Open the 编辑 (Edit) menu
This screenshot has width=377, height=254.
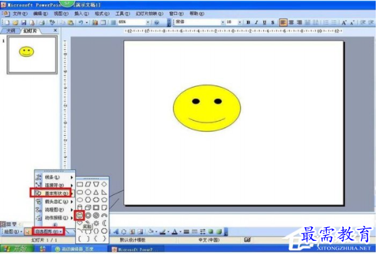[40, 14]
